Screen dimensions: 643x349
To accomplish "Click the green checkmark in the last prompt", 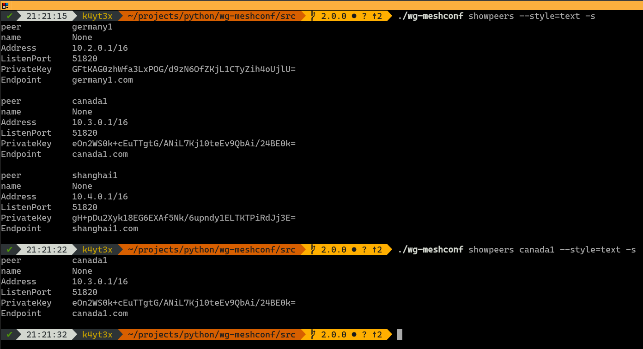I will point(10,335).
